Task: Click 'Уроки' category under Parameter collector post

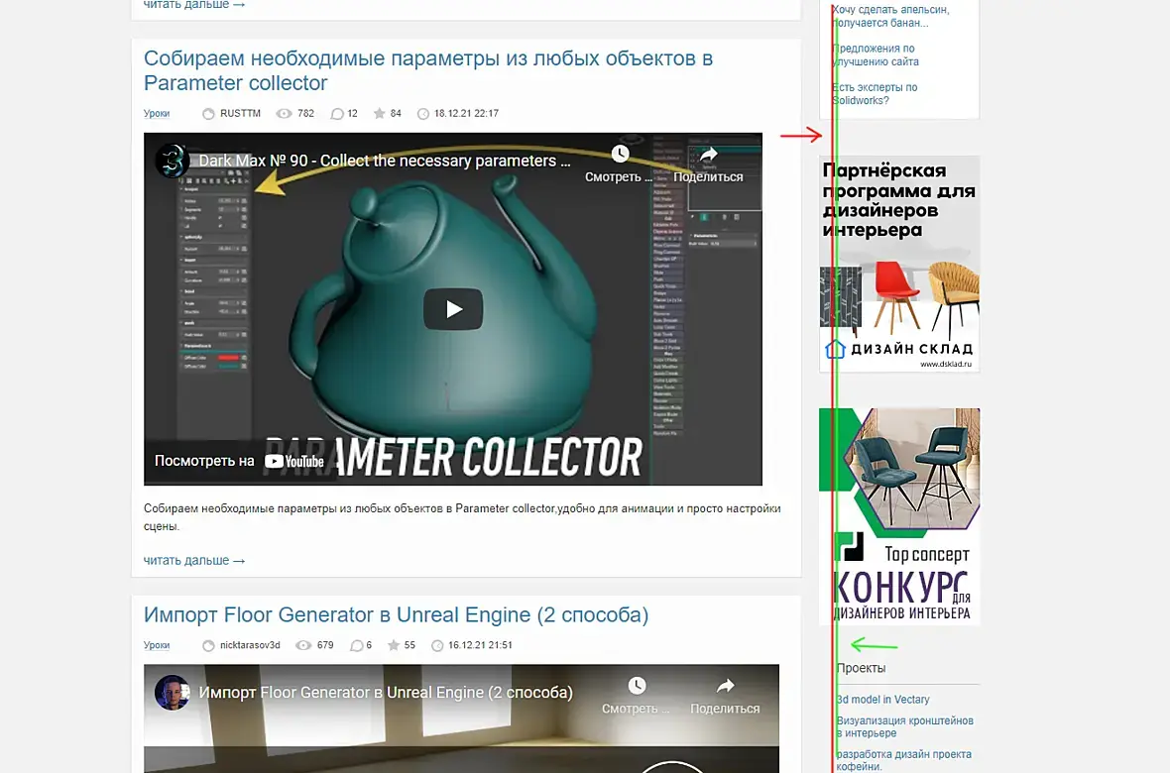Action: pos(157,113)
